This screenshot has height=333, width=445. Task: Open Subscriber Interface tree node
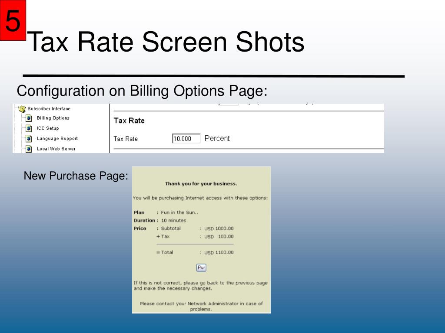(49, 109)
